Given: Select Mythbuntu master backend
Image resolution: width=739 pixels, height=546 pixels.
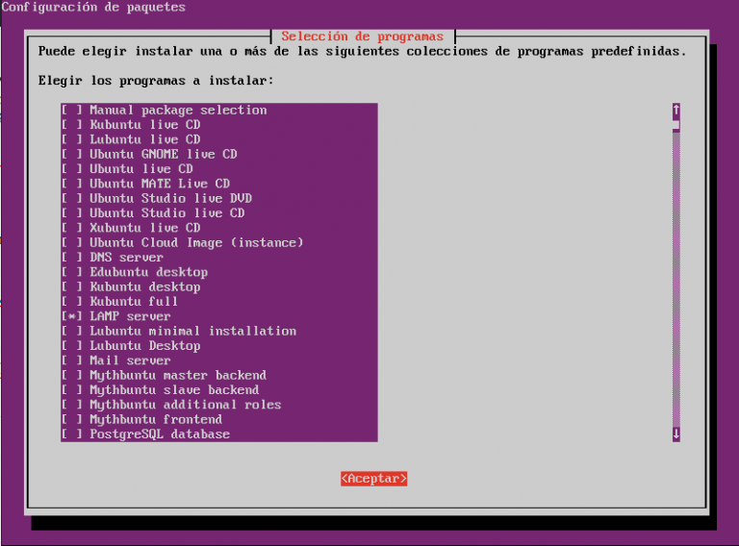Looking at the screenshot, I should point(71,375).
